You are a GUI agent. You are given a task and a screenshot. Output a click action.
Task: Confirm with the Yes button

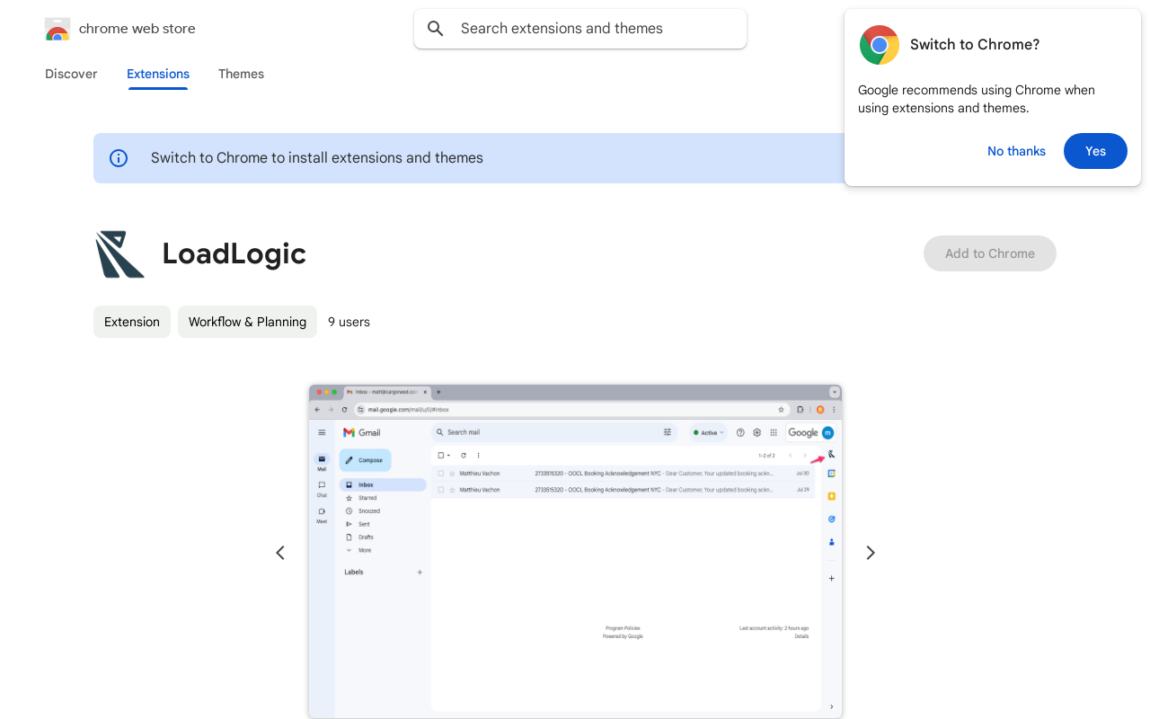[1095, 151]
